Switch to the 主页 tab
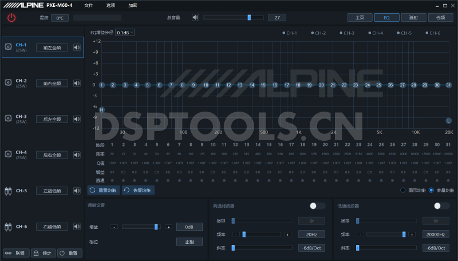Viewport: 458px width, 261px height. tap(360, 18)
